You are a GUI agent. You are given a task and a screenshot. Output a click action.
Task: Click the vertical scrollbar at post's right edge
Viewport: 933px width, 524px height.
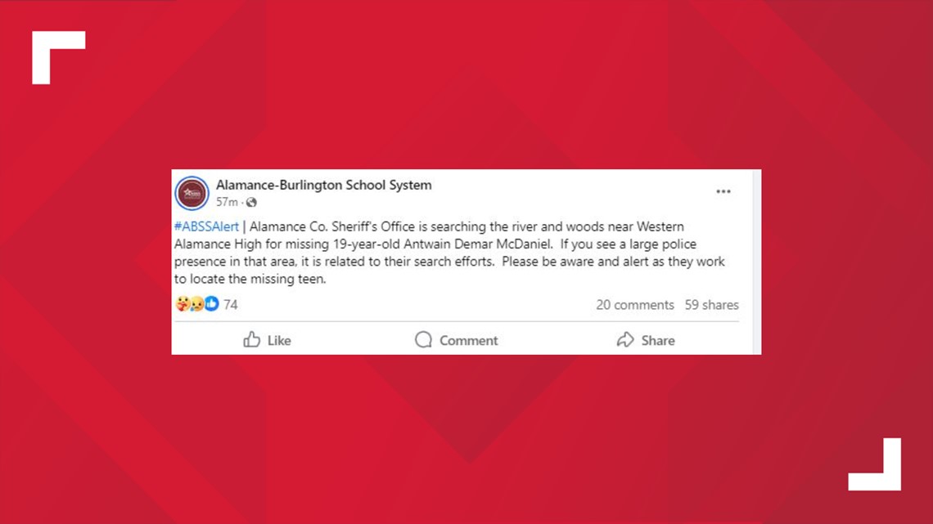(757, 262)
